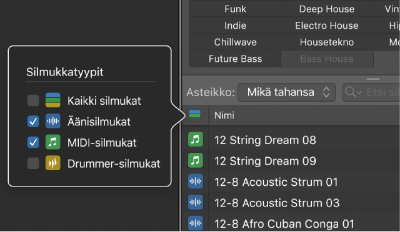Click MIDI icon for 12 String Dream 08

tap(196, 139)
